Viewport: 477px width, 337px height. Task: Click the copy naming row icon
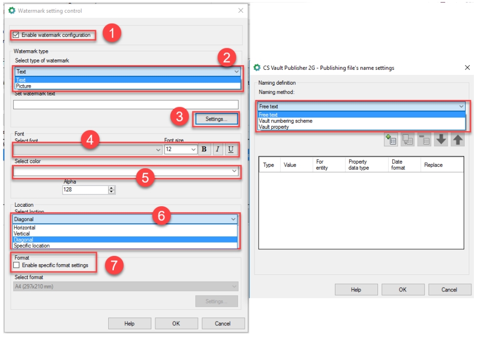(x=408, y=140)
